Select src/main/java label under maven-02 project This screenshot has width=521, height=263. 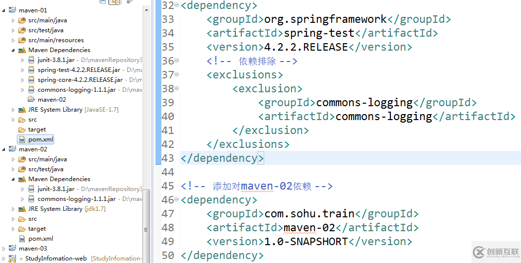(48, 159)
